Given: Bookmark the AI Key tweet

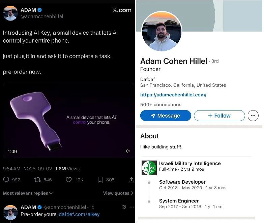Looking at the screenshot, I should (100, 180).
